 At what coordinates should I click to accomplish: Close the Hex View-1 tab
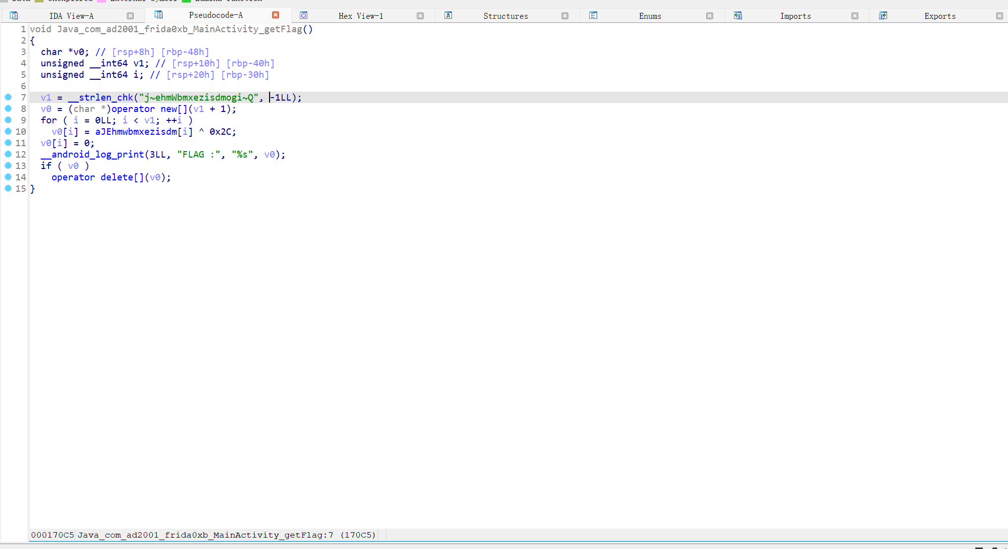(420, 16)
